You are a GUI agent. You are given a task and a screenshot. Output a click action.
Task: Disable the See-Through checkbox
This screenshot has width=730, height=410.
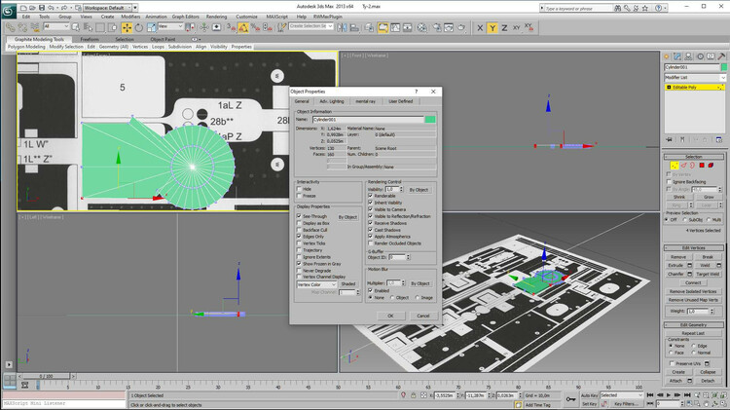299,216
